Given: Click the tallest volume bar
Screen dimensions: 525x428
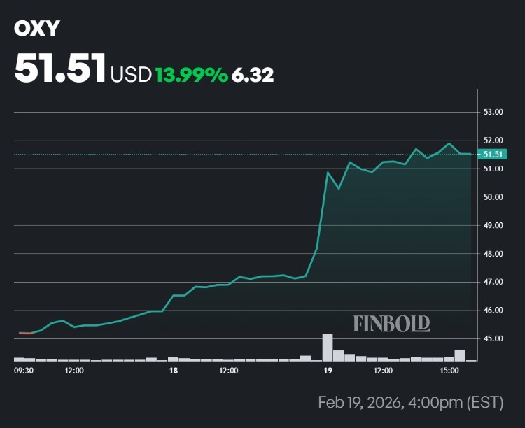Looking at the screenshot, I should tap(327, 347).
